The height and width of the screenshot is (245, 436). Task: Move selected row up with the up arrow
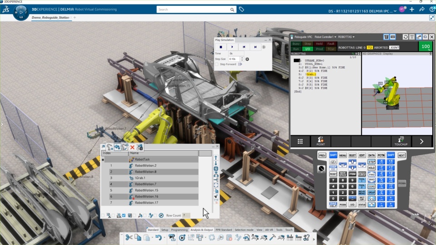(x=216, y=158)
